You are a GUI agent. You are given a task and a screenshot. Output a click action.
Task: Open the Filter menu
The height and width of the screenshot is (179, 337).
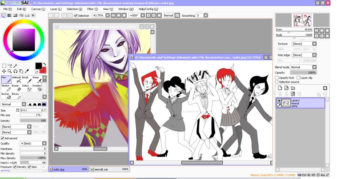coord(93,9)
